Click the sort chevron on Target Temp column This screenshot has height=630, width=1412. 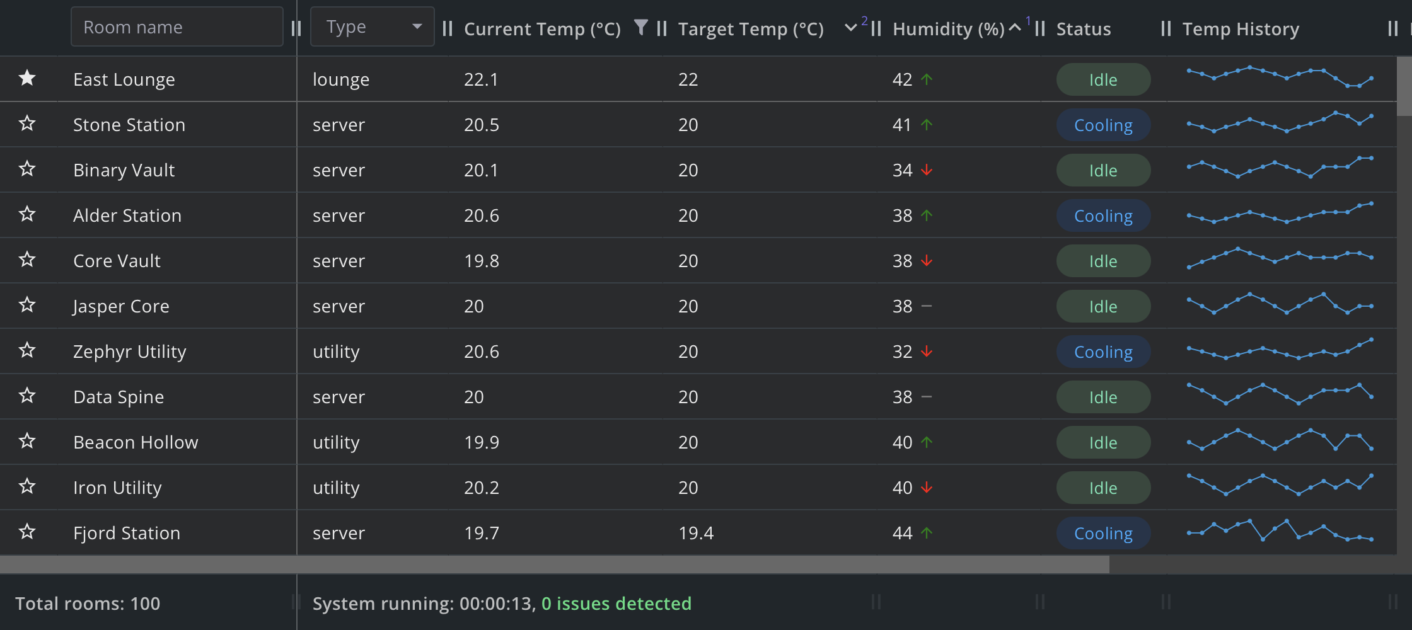[x=850, y=28]
